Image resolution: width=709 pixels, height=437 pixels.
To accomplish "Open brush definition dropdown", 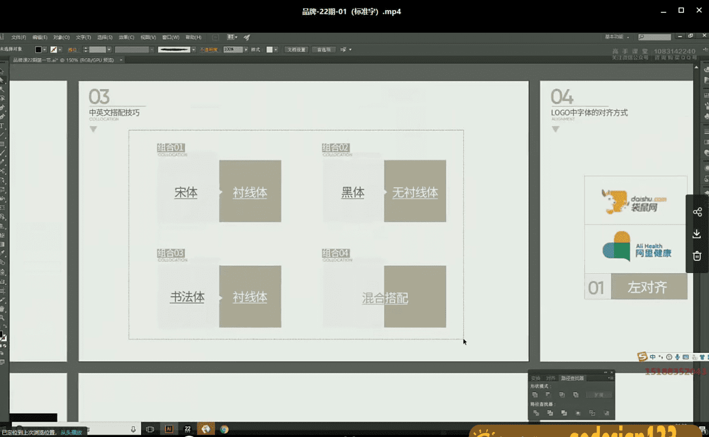I will pos(193,49).
